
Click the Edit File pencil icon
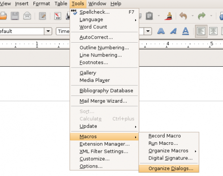click(x=42, y=16)
